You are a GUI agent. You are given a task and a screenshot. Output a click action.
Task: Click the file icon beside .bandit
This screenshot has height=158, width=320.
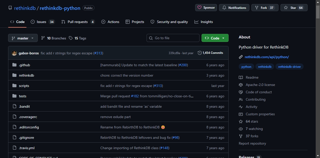14,106
